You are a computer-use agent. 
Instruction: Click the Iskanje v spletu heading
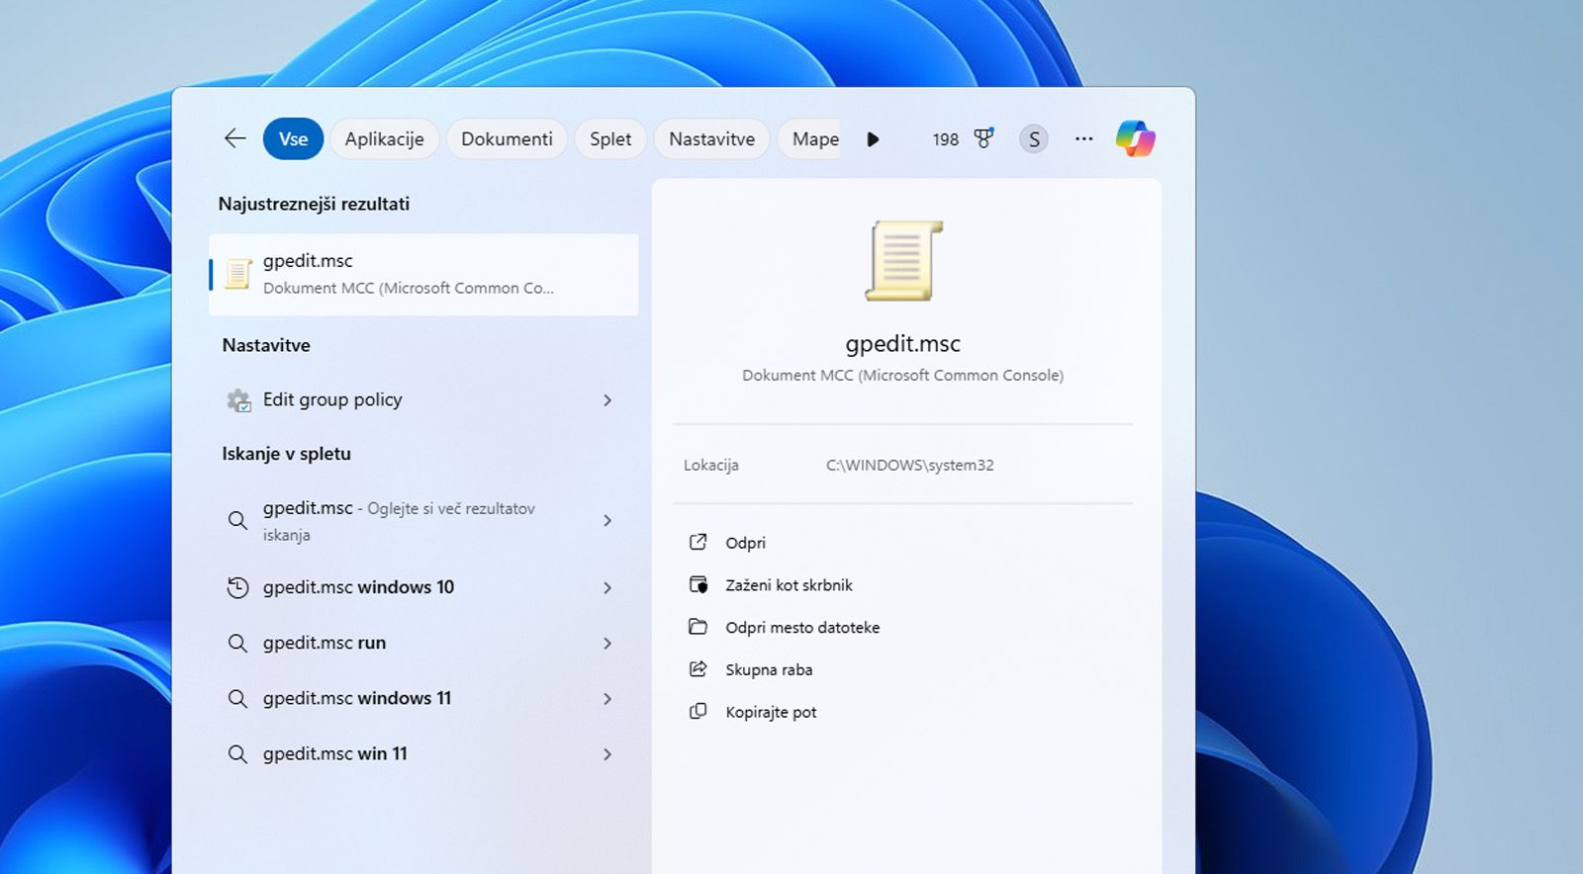click(286, 454)
